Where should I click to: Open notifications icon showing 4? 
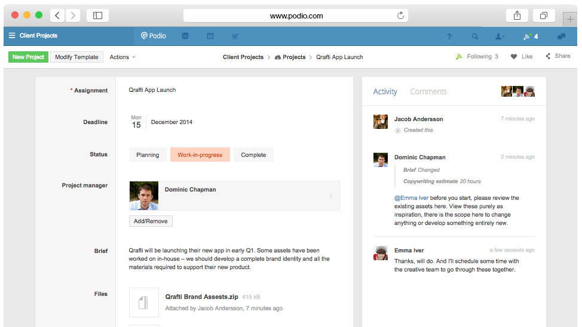(x=531, y=36)
